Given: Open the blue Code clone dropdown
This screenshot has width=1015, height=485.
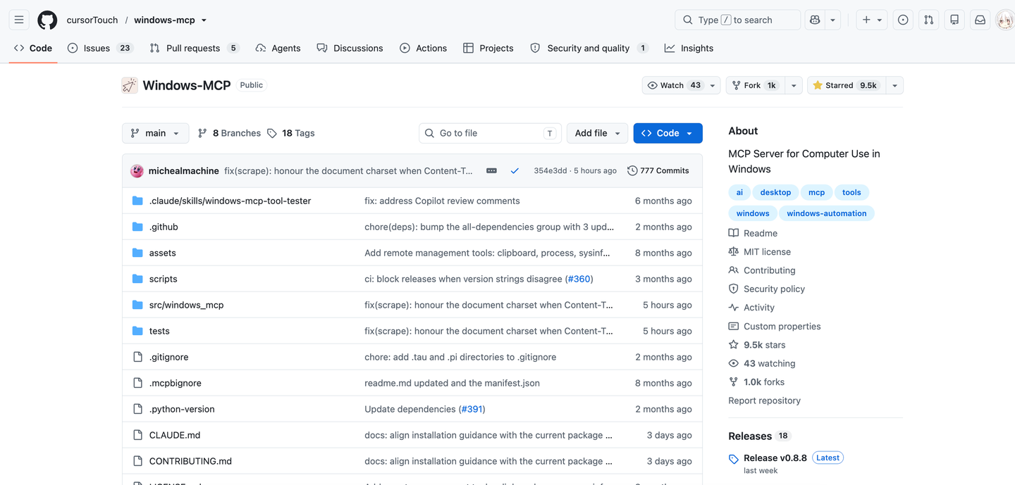Looking at the screenshot, I should pos(668,133).
